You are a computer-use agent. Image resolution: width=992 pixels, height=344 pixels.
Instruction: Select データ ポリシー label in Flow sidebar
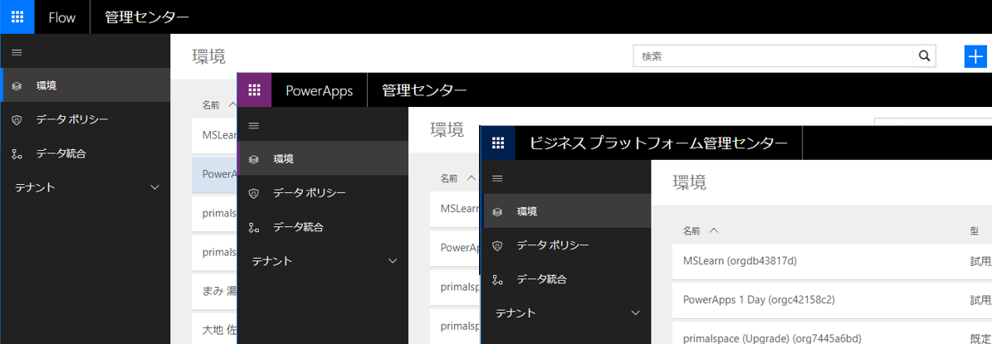tap(72, 119)
